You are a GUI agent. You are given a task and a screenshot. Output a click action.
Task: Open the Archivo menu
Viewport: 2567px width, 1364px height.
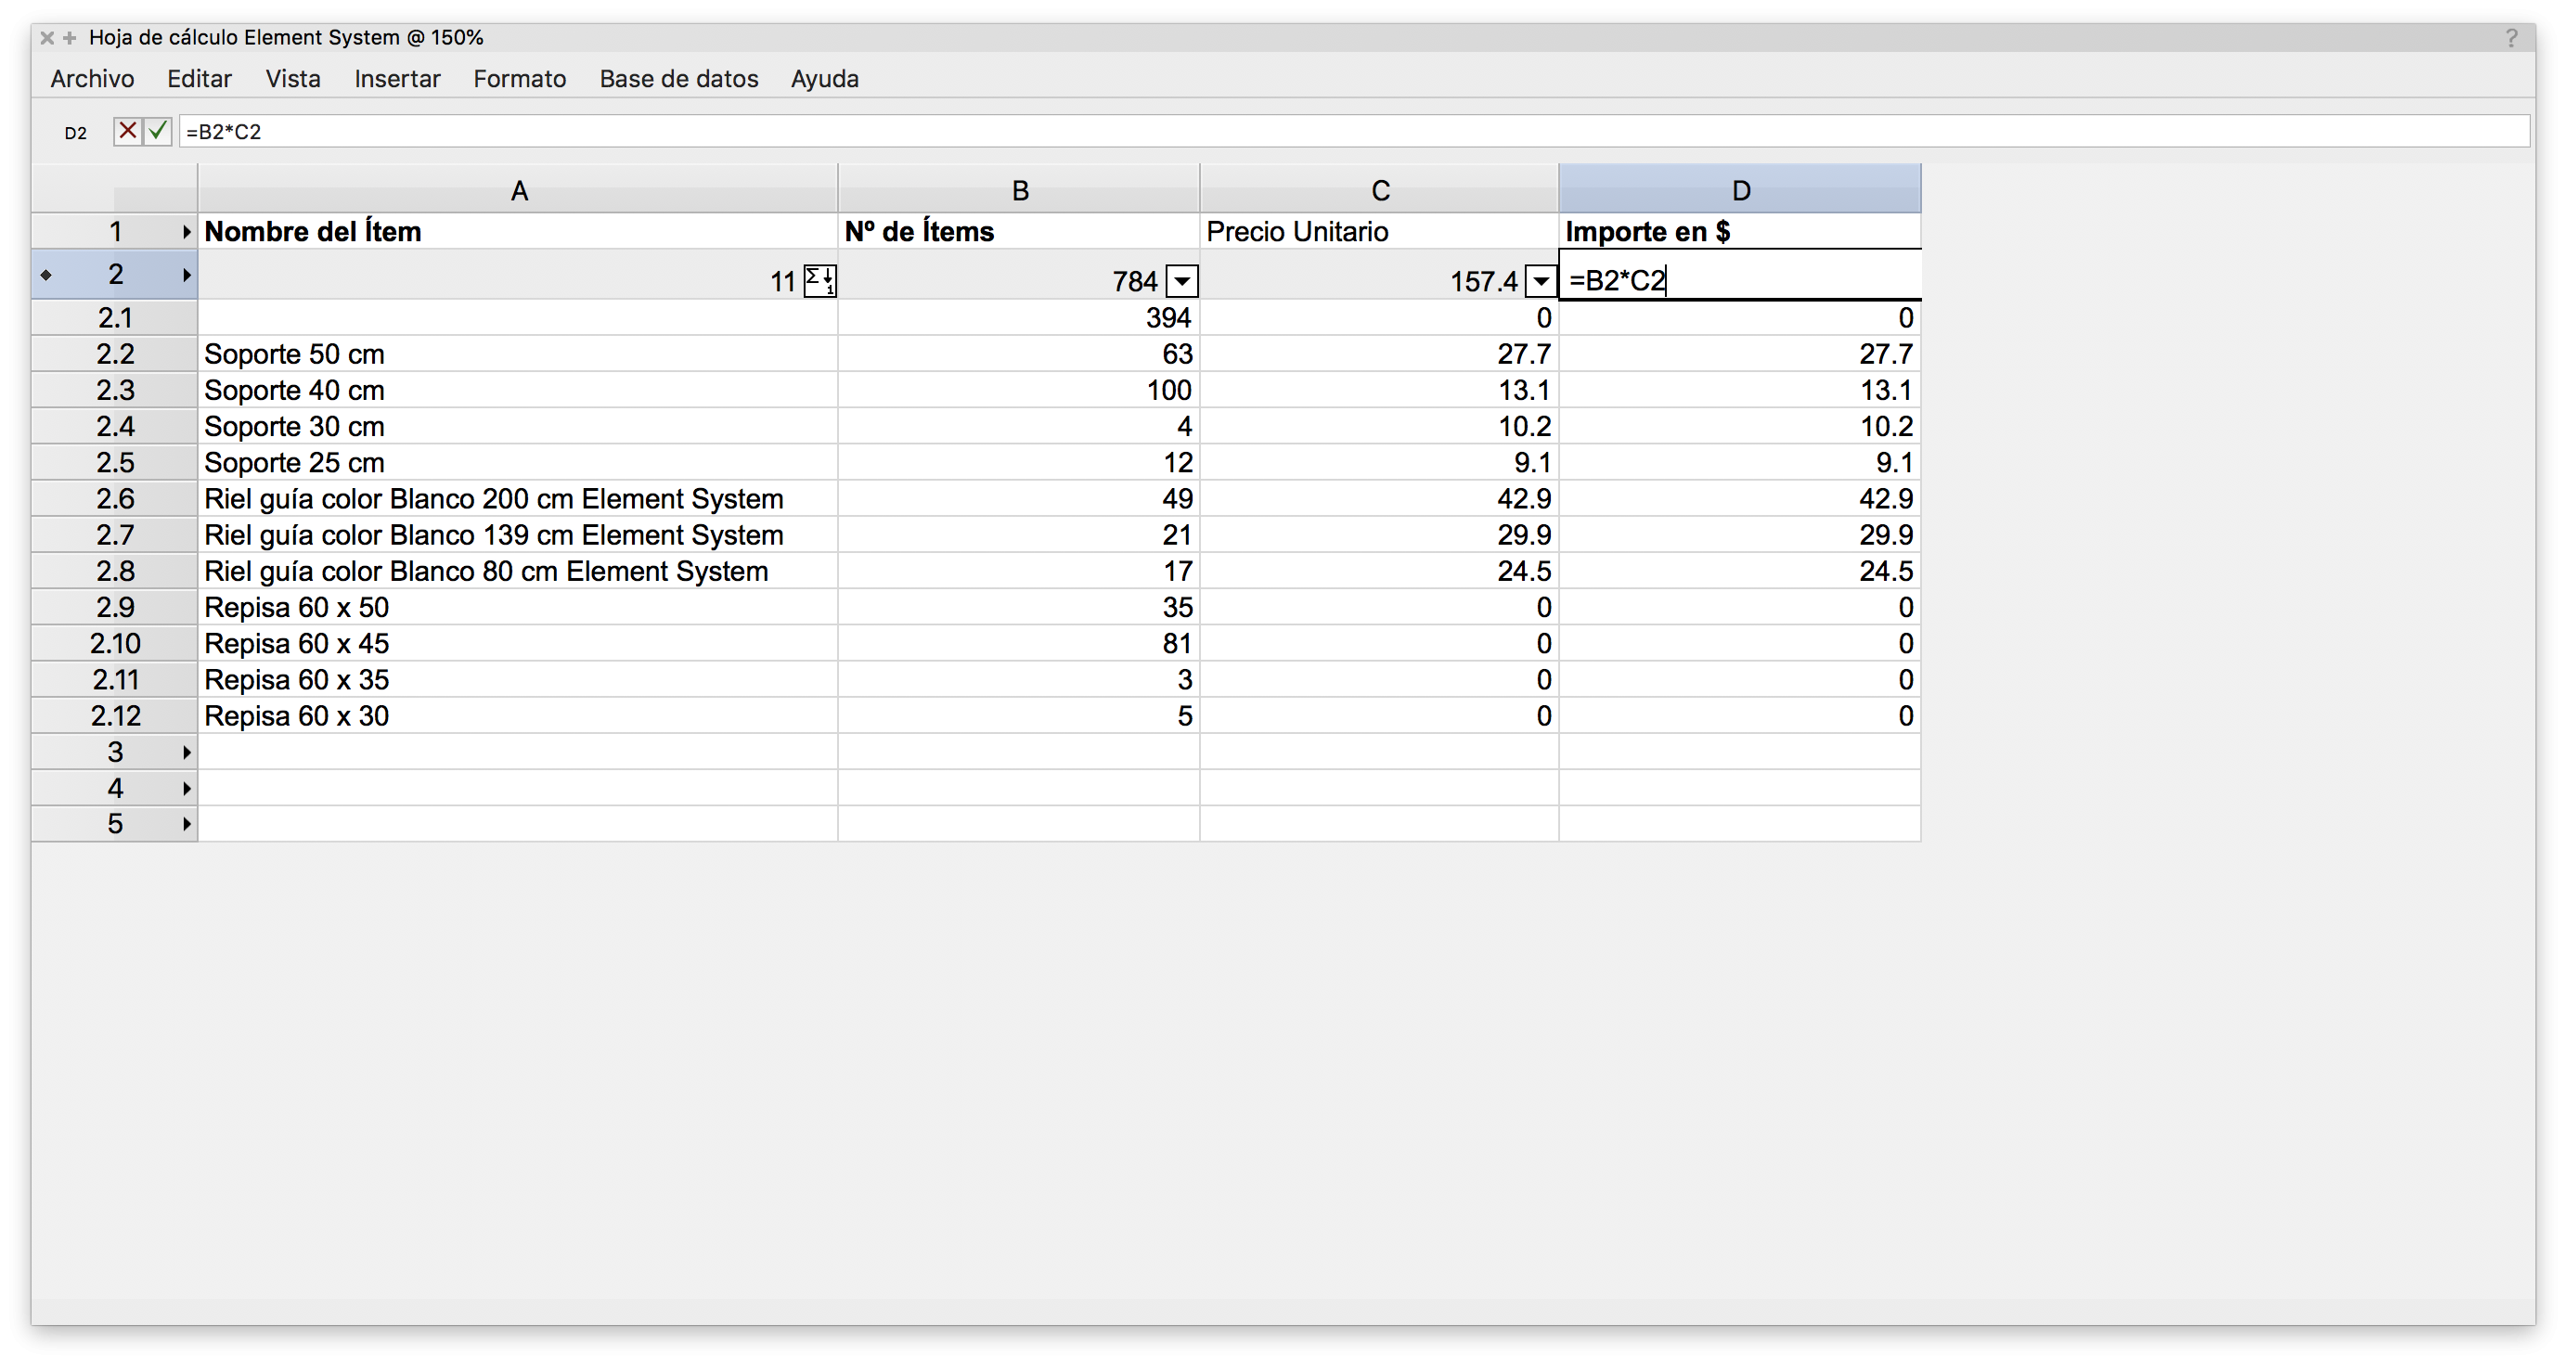(x=92, y=79)
